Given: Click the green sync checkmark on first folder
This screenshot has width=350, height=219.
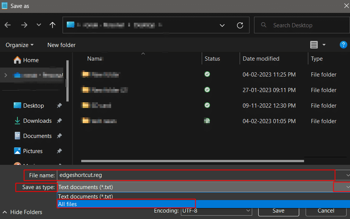Looking at the screenshot, I should pos(207,74).
